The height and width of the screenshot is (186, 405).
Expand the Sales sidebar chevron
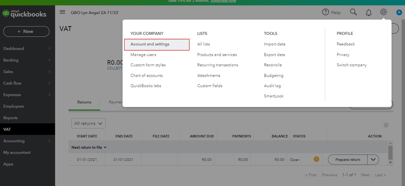49,72
